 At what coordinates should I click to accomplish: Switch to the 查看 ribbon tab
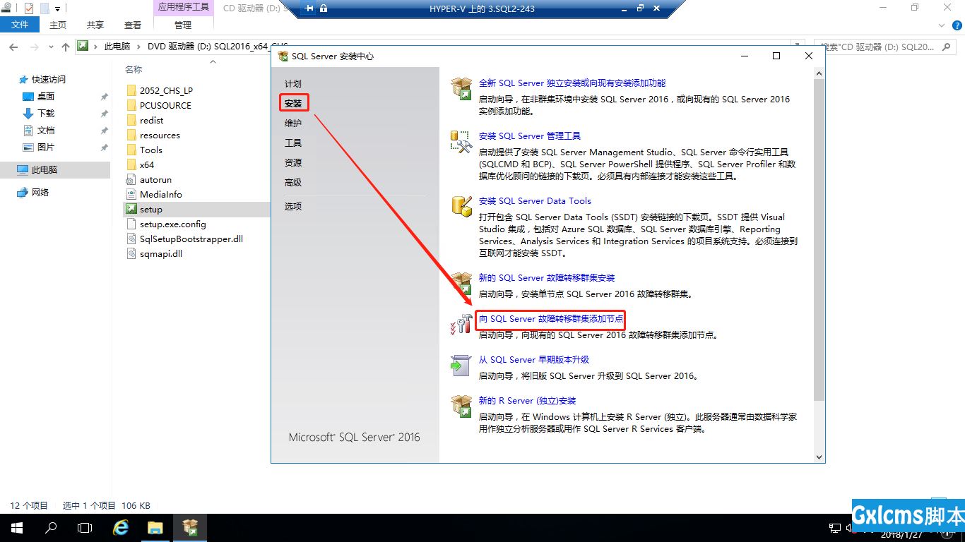(x=133, y=25)
